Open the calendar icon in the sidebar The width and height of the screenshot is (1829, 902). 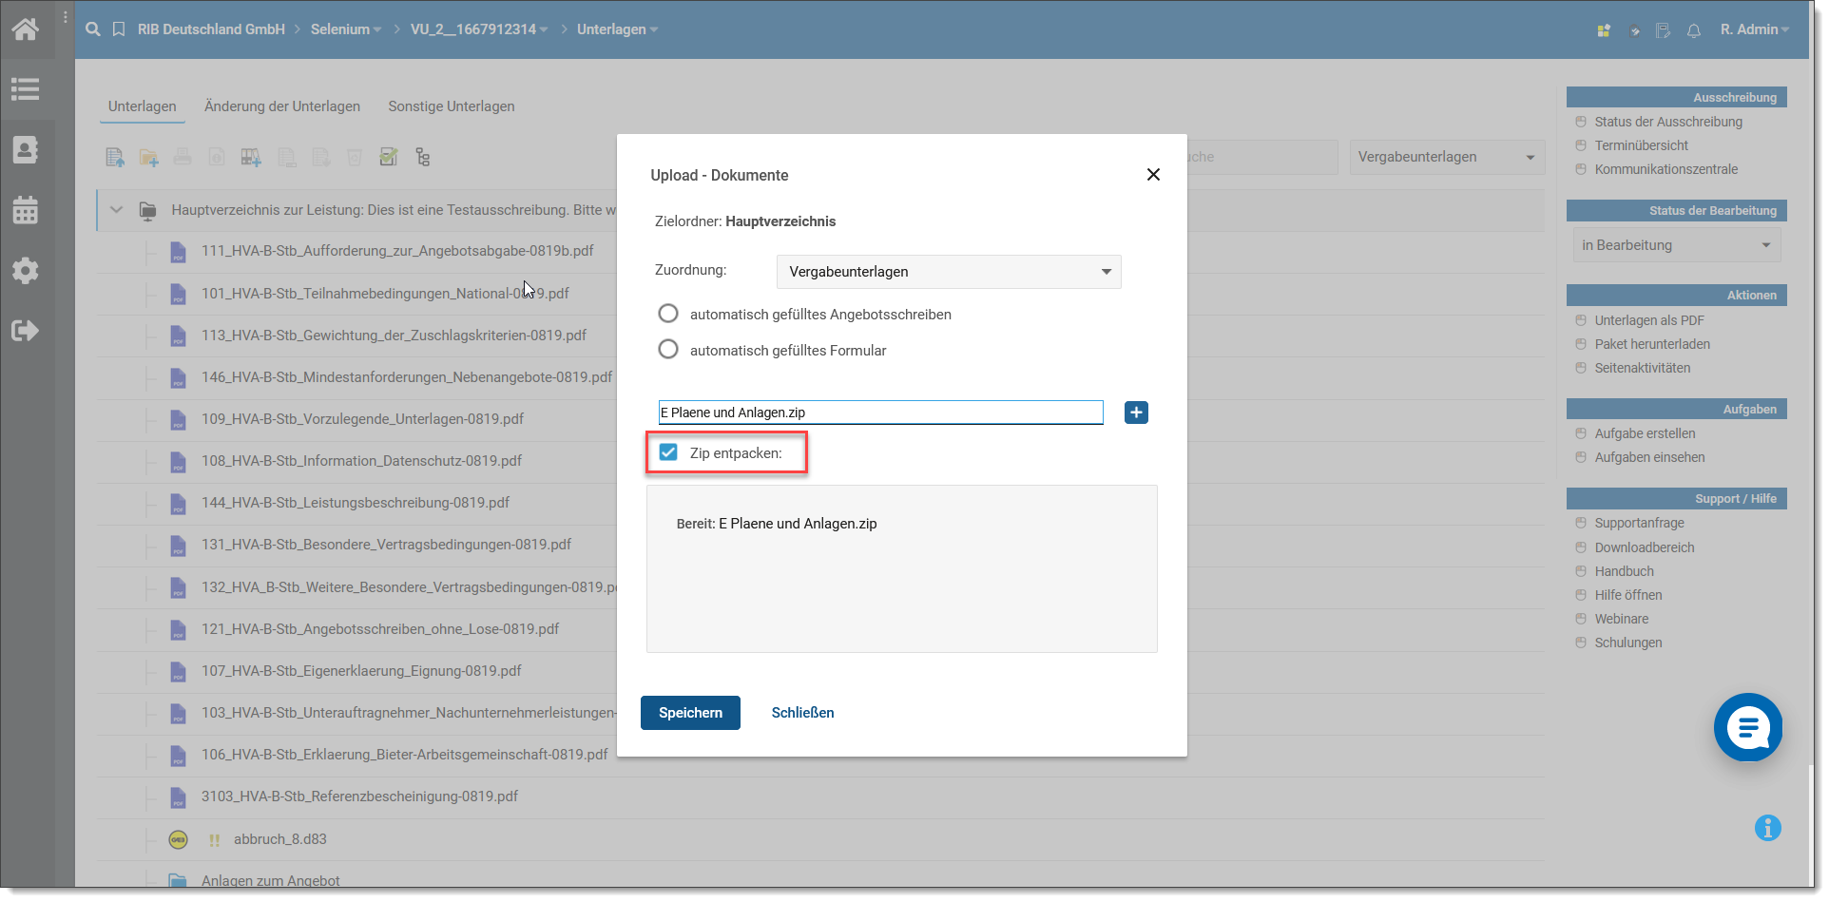click(26, 210)
